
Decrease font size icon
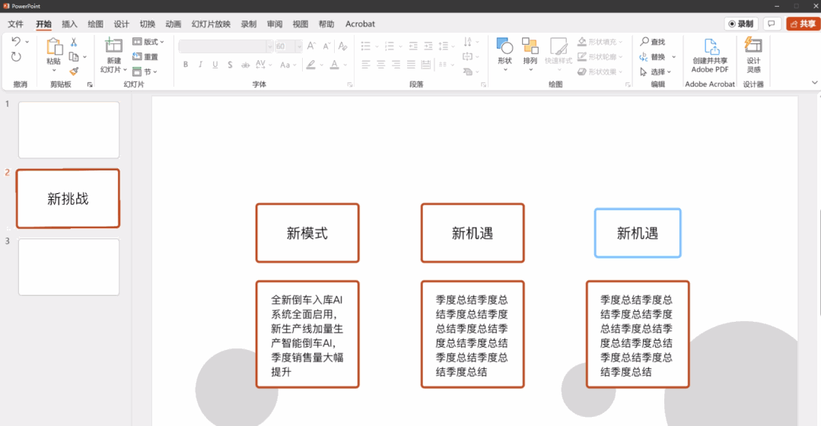click(326, 46)
